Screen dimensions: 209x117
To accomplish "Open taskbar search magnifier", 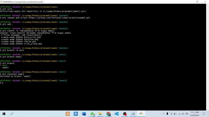I will (12, 114).
